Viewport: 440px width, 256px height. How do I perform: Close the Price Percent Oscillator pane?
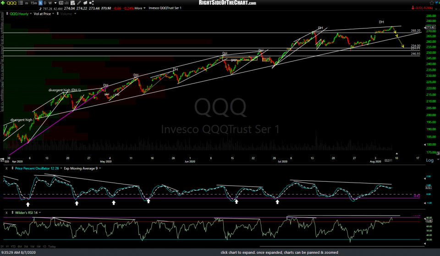[x=6, y=168]
